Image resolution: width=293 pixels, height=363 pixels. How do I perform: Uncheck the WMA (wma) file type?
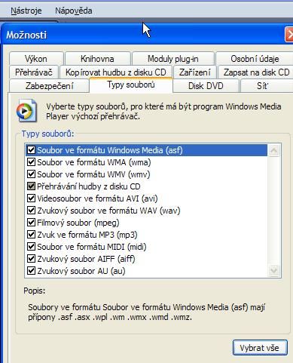[x=31, y=162]
